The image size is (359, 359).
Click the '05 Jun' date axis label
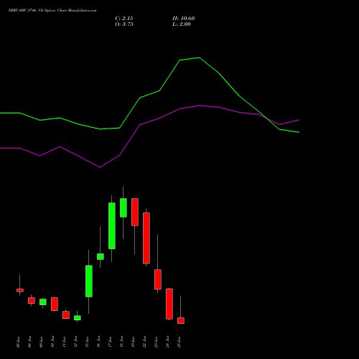[18, 342]
